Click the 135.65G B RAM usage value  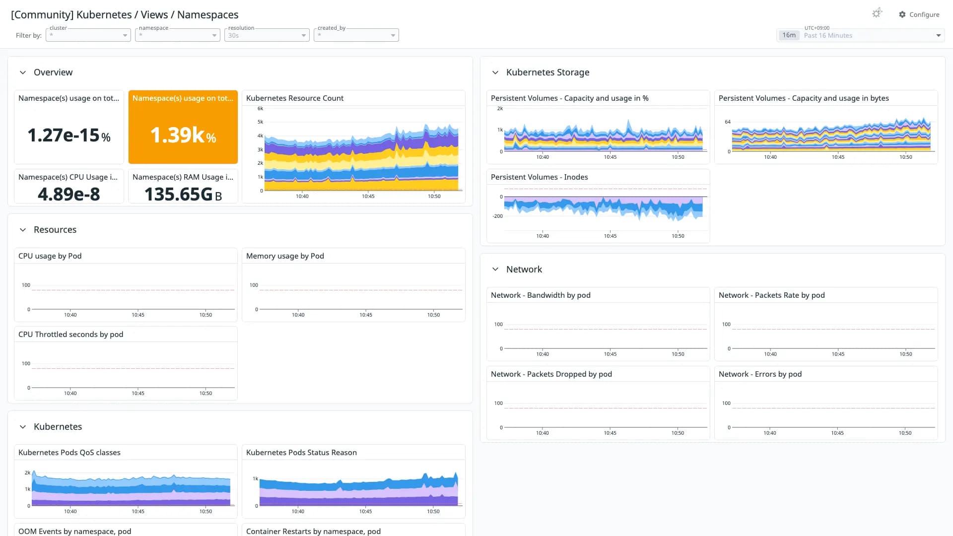click(x=183, y=194)
